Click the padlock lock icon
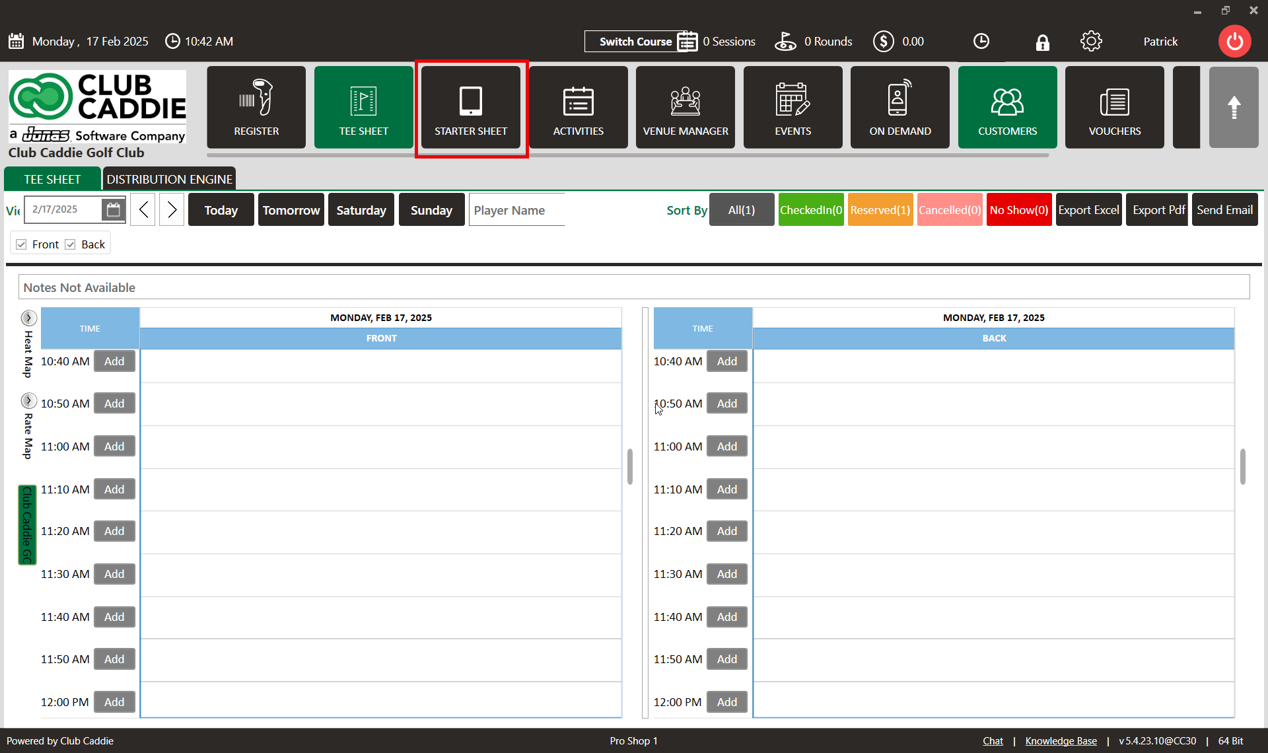The image size is (1268, 753). click(1042, 42)
